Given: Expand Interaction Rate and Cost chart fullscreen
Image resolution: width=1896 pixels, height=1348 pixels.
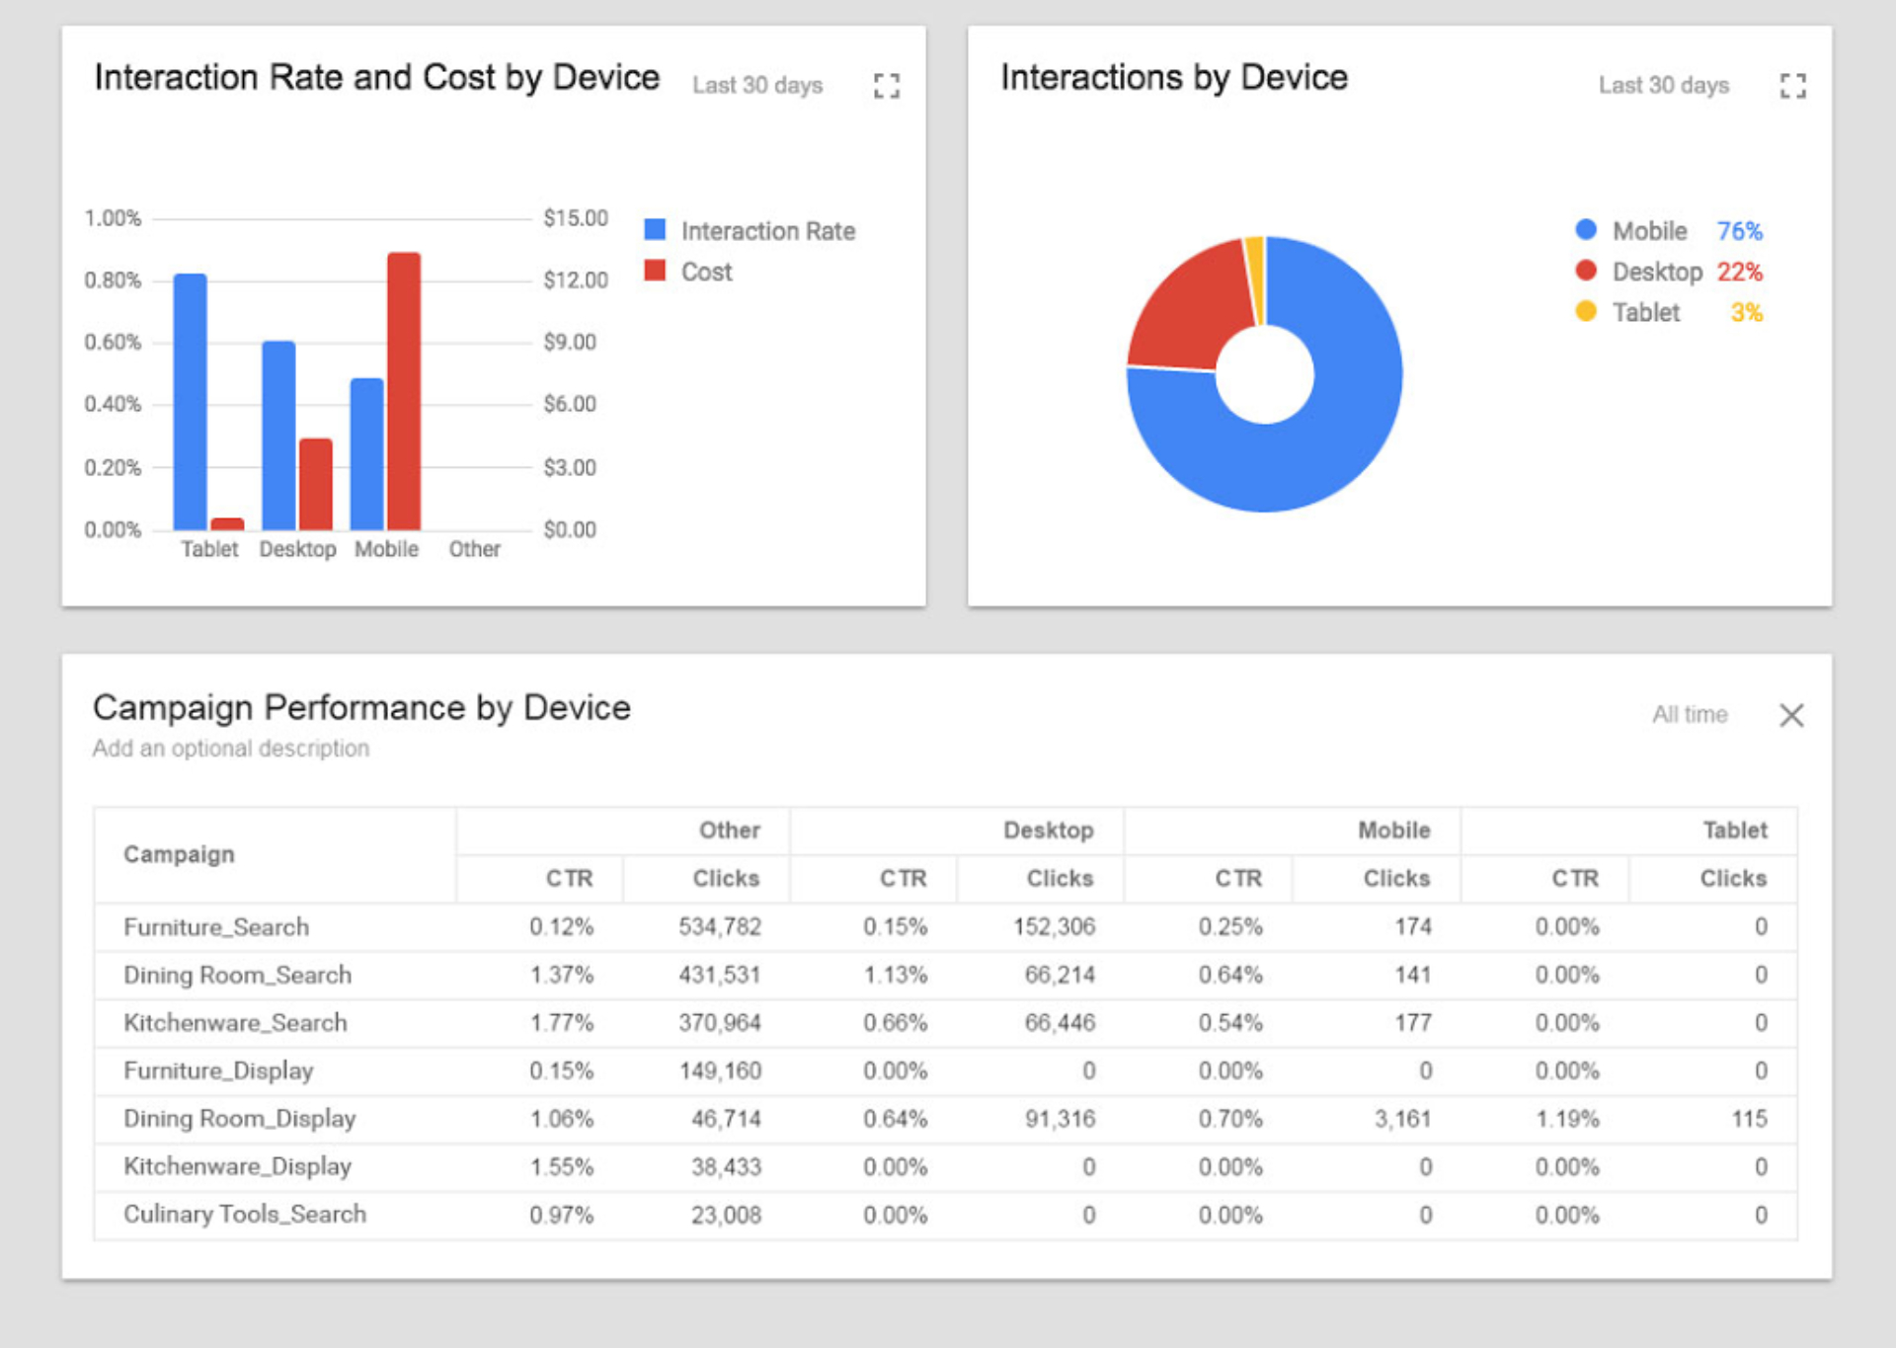Looking at the screenshot, I should (x=886, y=86).
